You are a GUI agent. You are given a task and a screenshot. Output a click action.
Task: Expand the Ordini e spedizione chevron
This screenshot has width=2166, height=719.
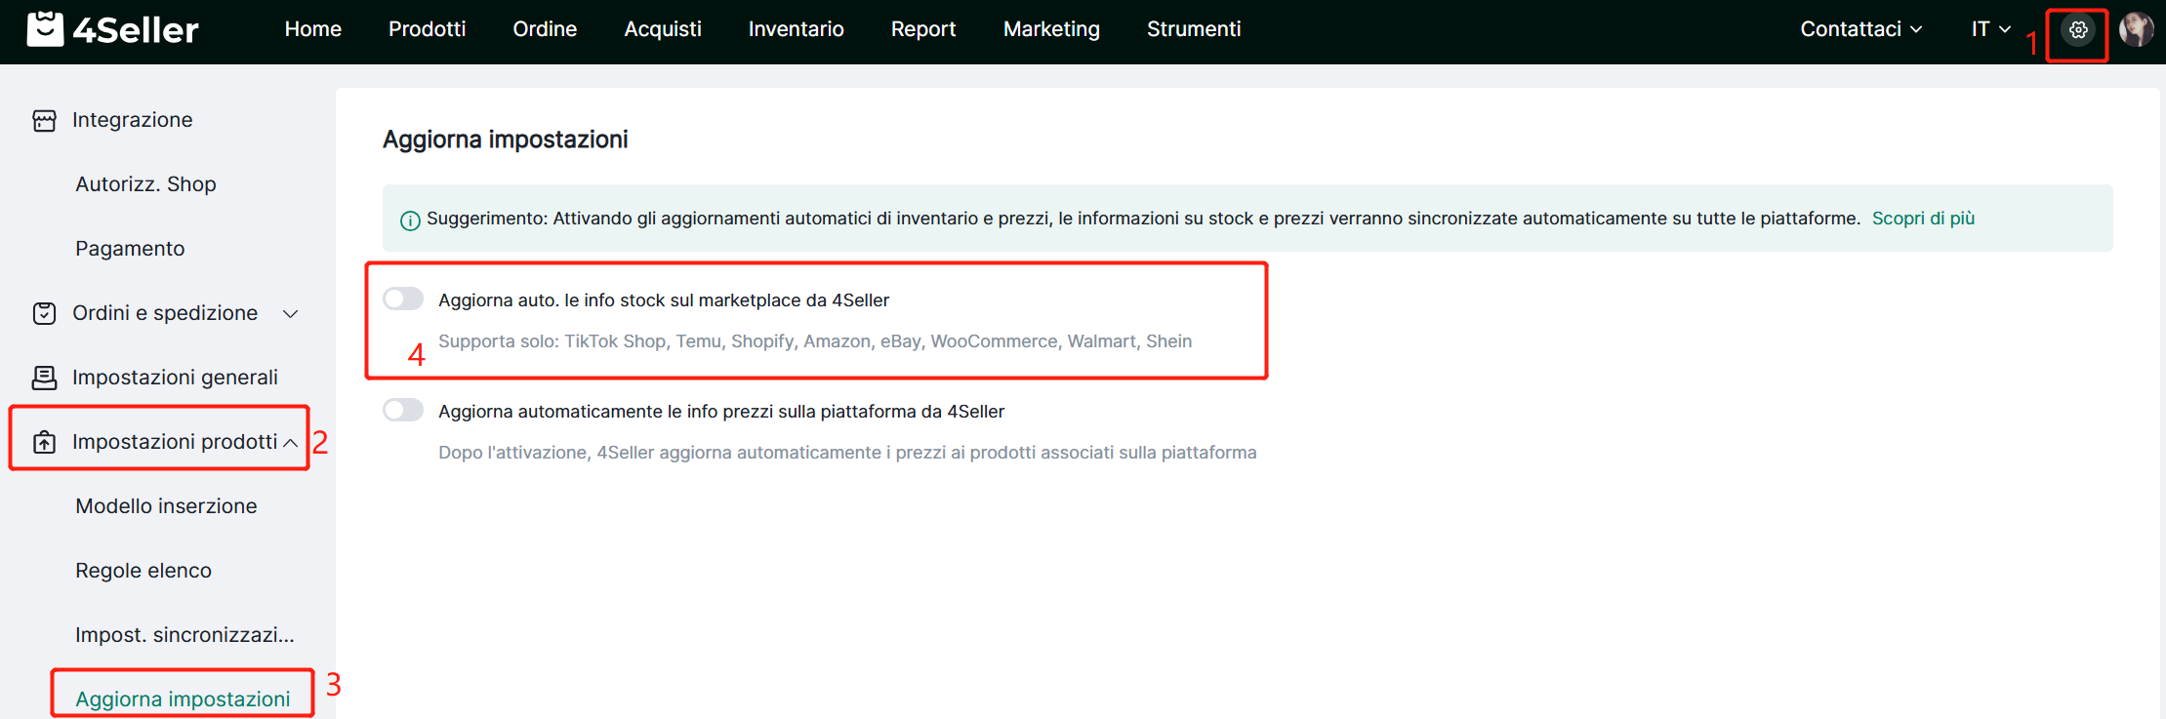[290, 313]
